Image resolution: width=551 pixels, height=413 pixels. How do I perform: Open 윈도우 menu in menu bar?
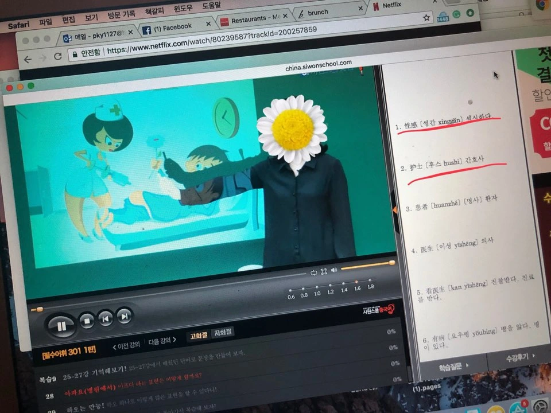(x=183, y=9)
